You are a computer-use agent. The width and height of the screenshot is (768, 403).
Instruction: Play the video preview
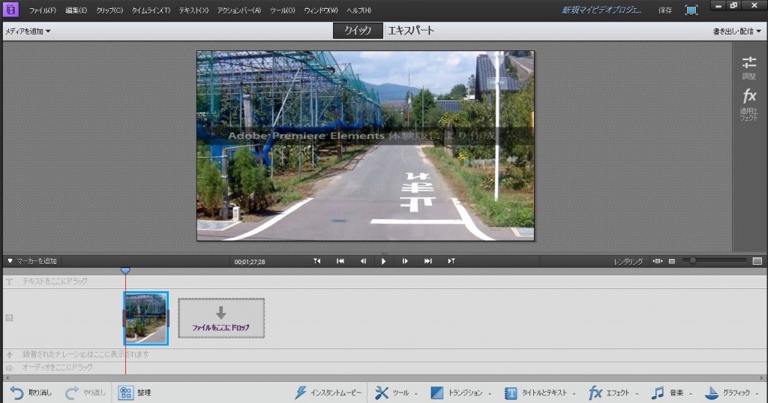(383, 261)
